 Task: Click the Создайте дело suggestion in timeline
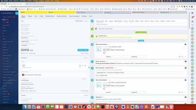click(x=141, y=36)
